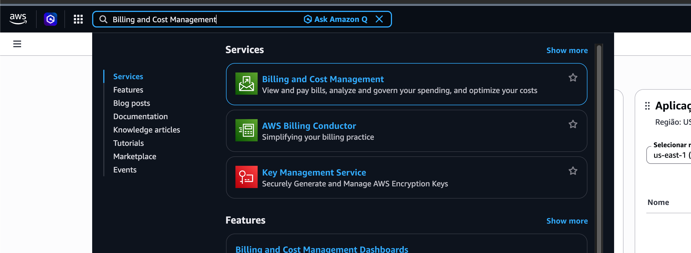This screenshot has height=253, width=691.
Task: Favorite Billing and Cost Management with star
Action: pos(573,77)
